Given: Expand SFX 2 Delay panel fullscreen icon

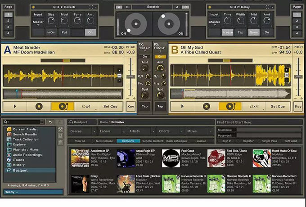Looking at the screenshot, I should (x=268, y=7).
